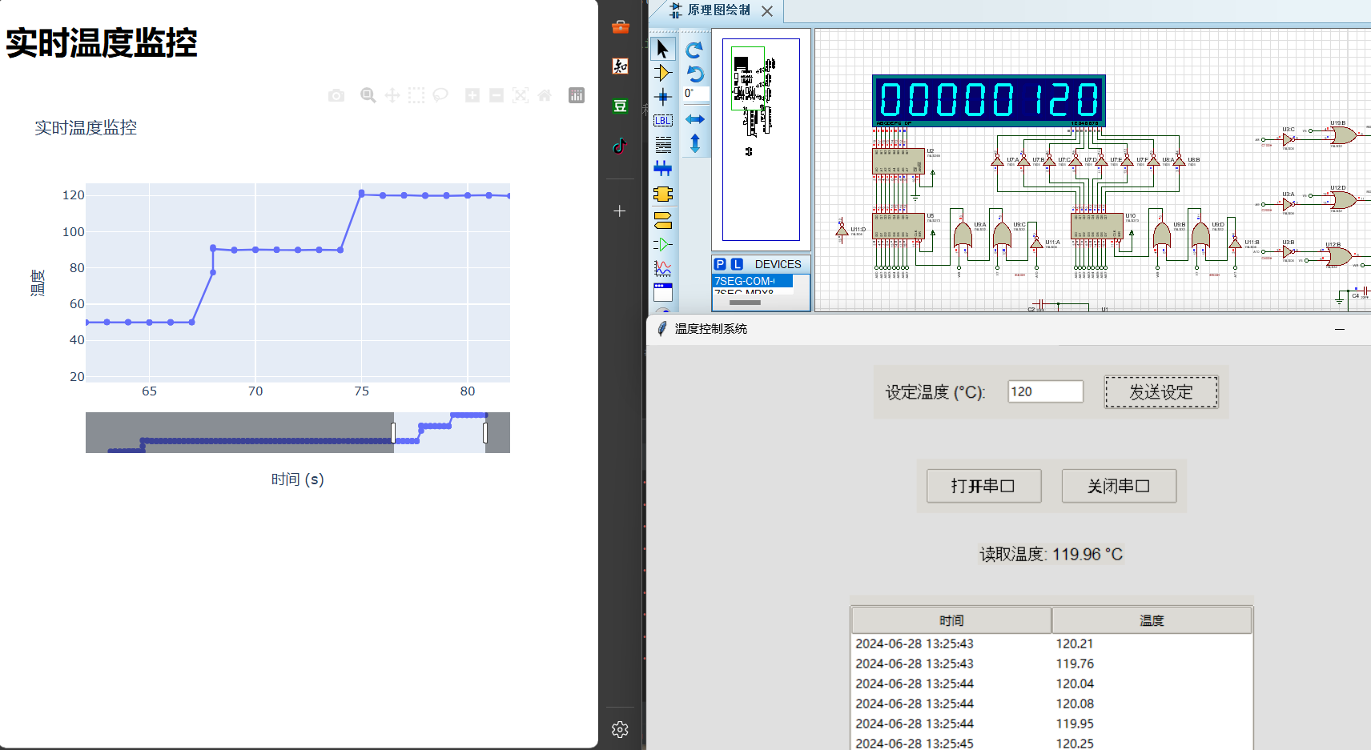The height and width of the screenshot is (750, 1371).
Task: Select the row with temperature 120.08
Action: 1051,704
